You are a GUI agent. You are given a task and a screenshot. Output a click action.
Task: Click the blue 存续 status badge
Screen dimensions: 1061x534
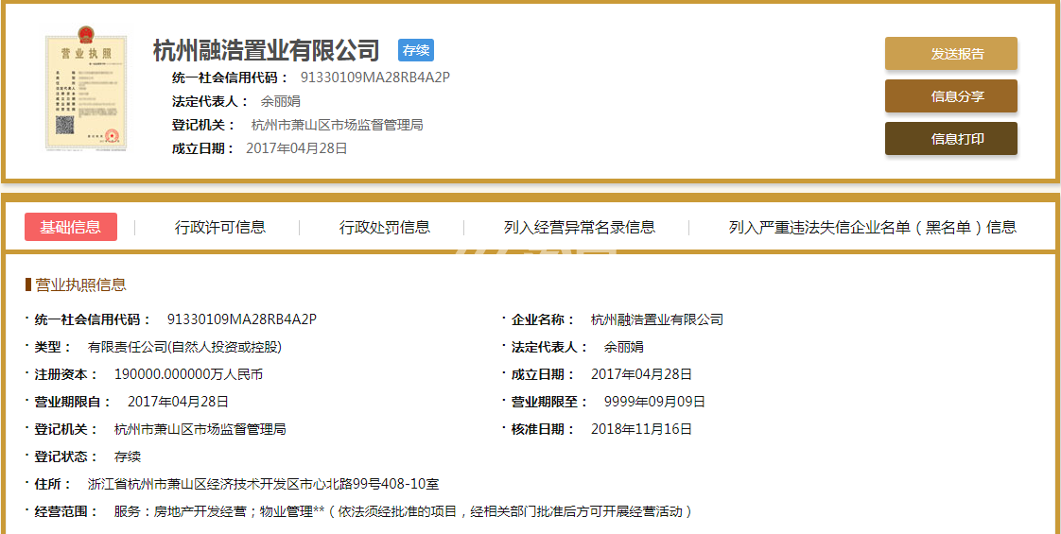[416, 50]
